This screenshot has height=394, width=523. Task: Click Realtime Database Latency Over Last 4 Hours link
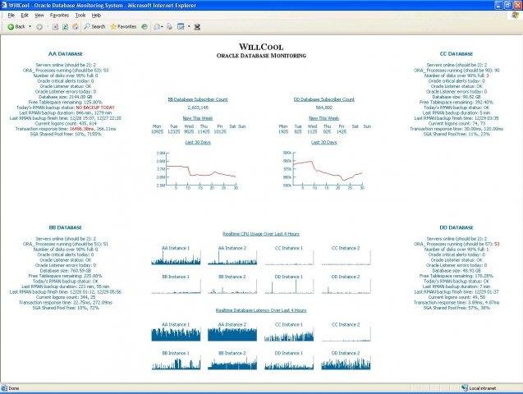point(261,310)
